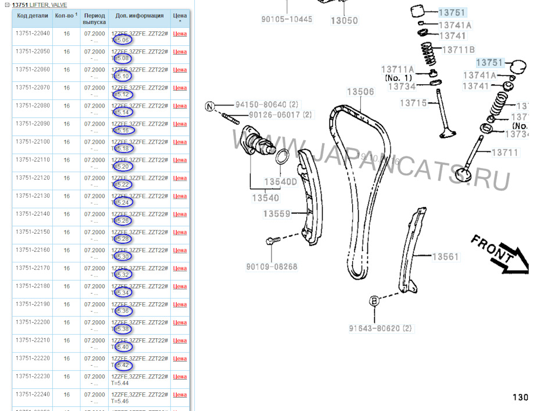The image size is (558, 411).
Task: Open the Цена link for 13751-22190
Action: (x=180, y=305)
